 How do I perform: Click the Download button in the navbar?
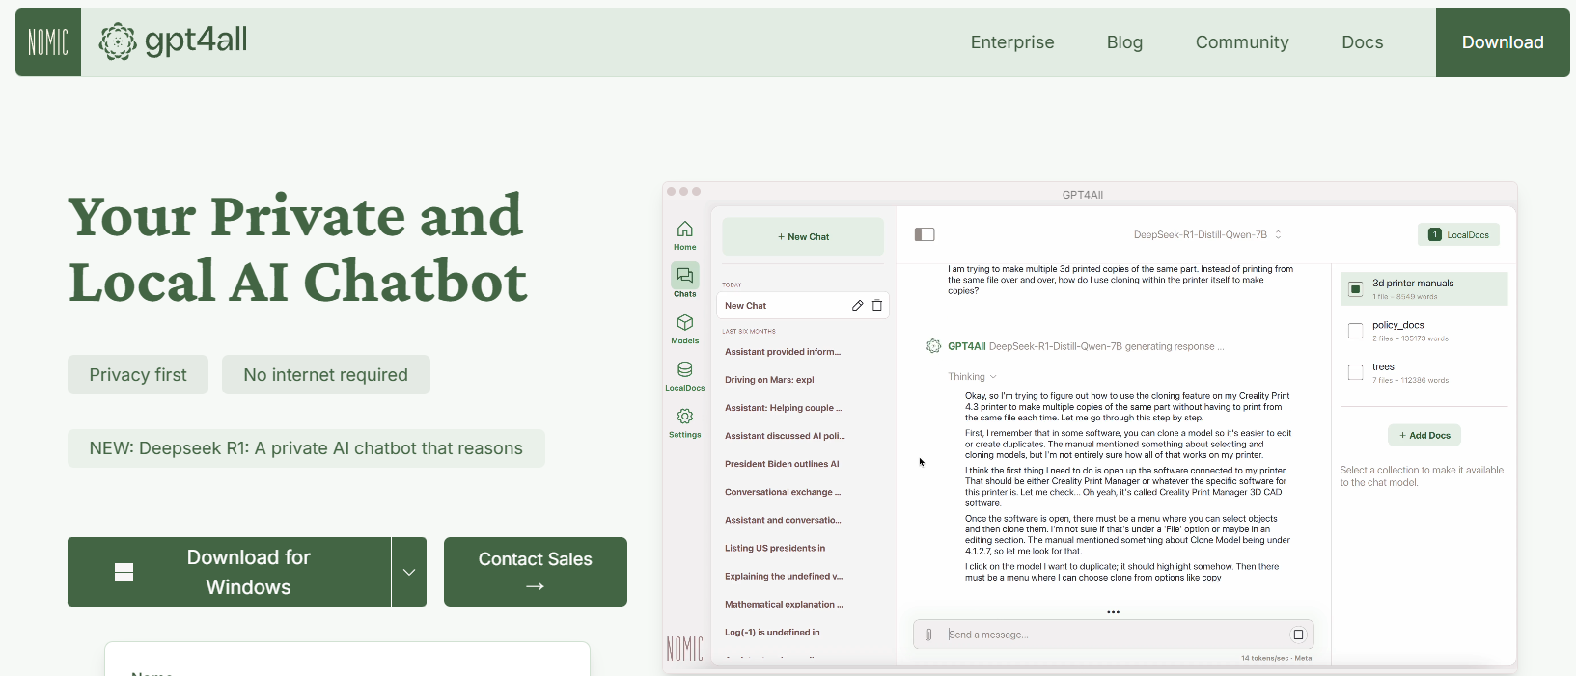tap(1503, 42)
